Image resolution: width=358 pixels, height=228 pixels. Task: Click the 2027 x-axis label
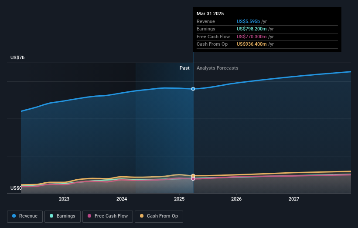(294, 199)
